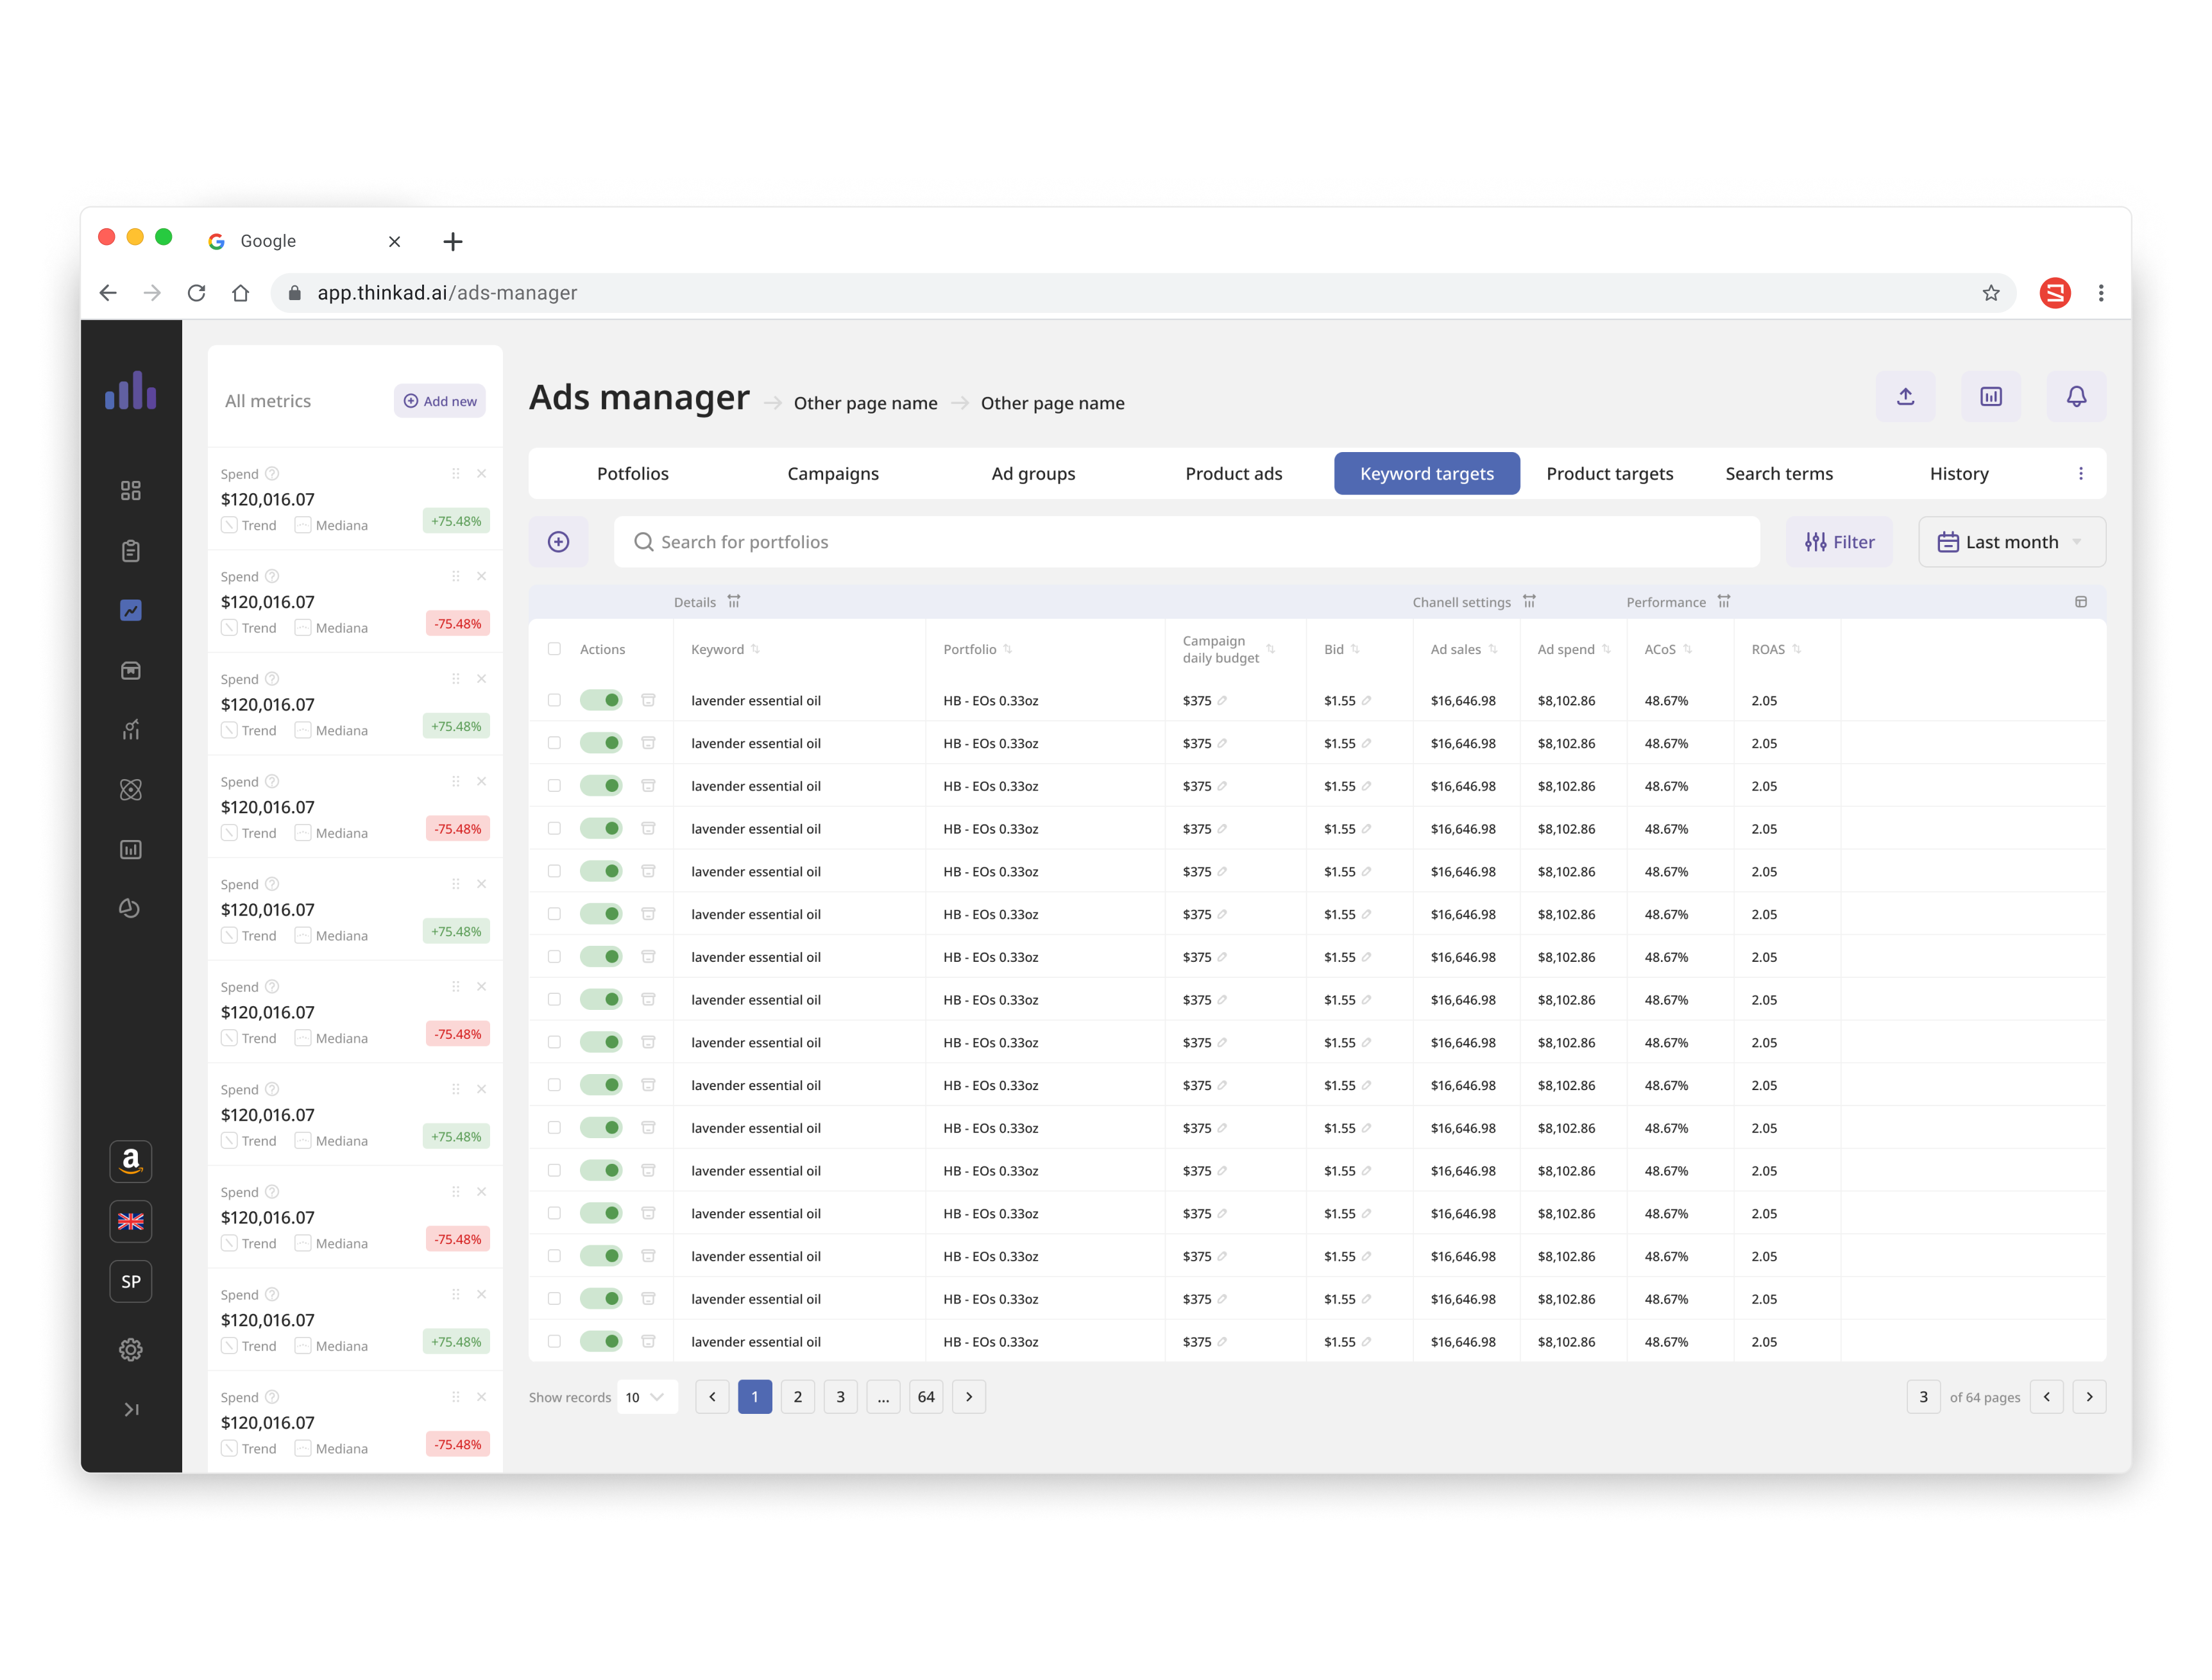Check the select-all checkbox in table header

click(554, 649)
